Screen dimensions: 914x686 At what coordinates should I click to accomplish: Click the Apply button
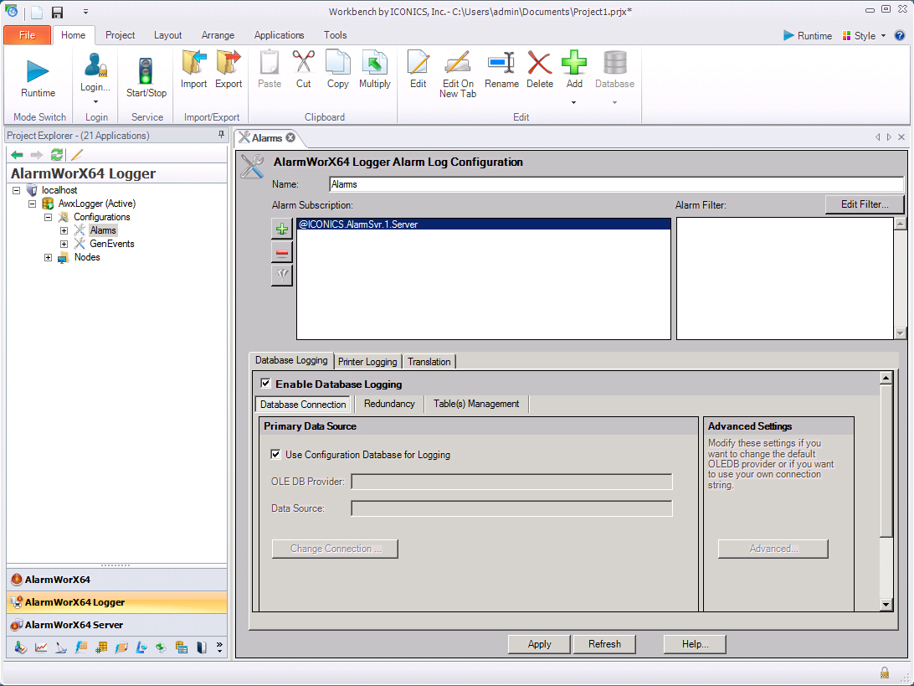click(539, 644)
